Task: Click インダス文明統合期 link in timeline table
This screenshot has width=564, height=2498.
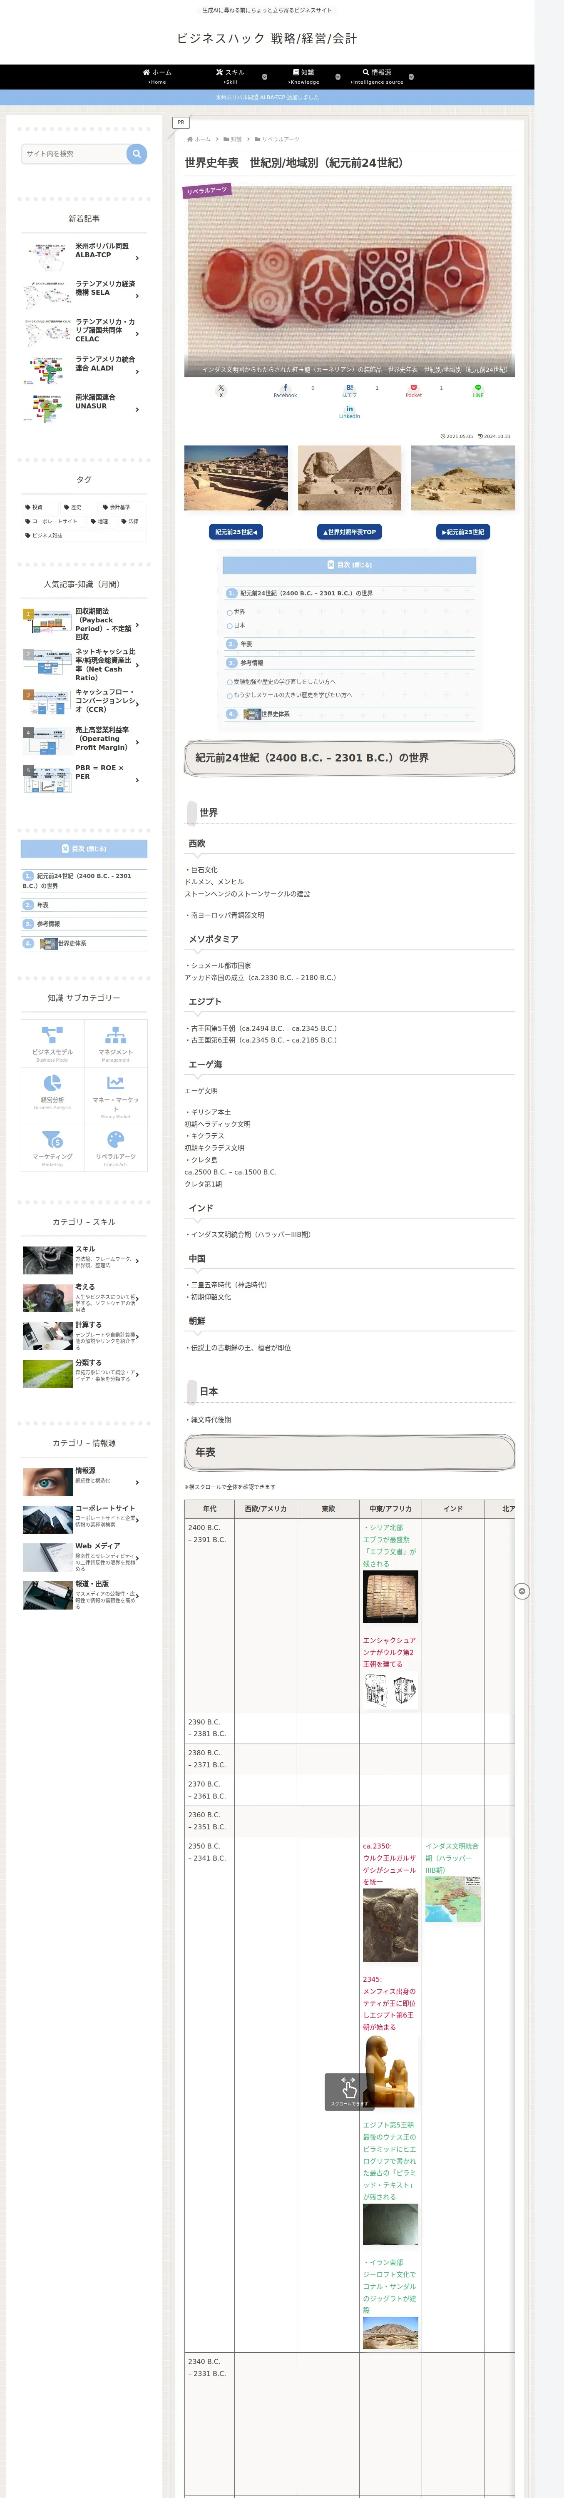Action: coord(452,1858)
